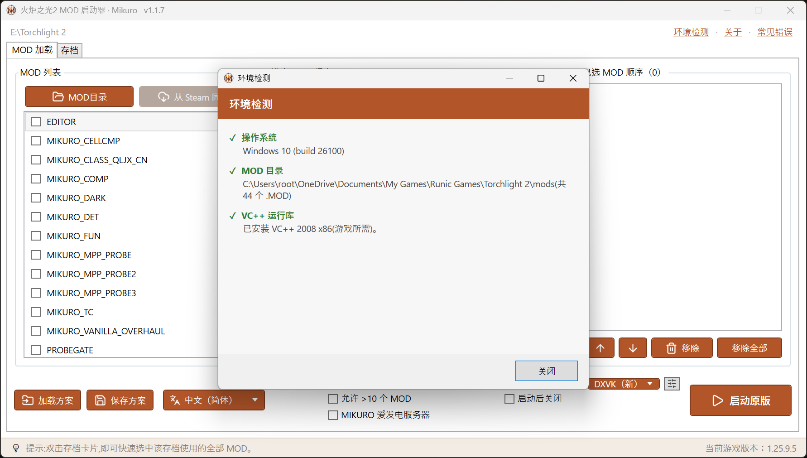Move selected MOD up with arrow
This screenshot has height=458, width=807.
(601, 348)
